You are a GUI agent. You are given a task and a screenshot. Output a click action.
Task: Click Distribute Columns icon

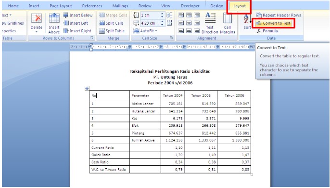tap(169, 23)
